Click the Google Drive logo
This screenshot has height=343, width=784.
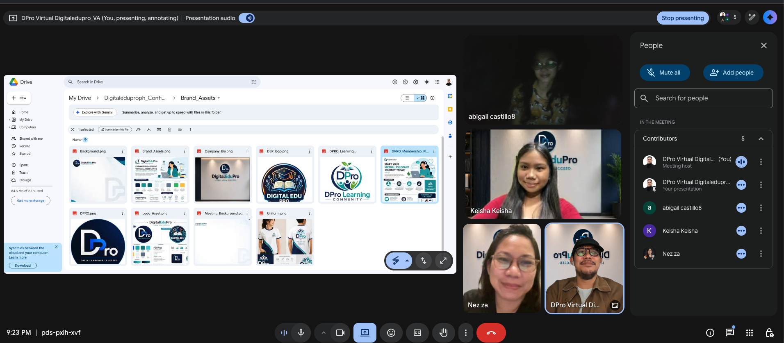[14, 82]
